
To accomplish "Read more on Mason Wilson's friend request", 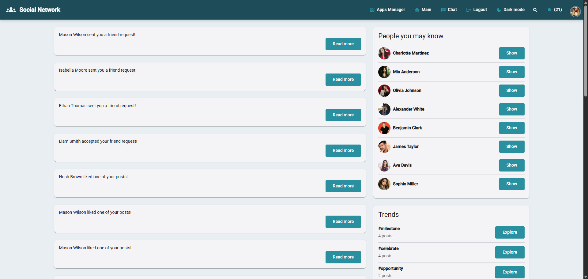I will point(343,44).
